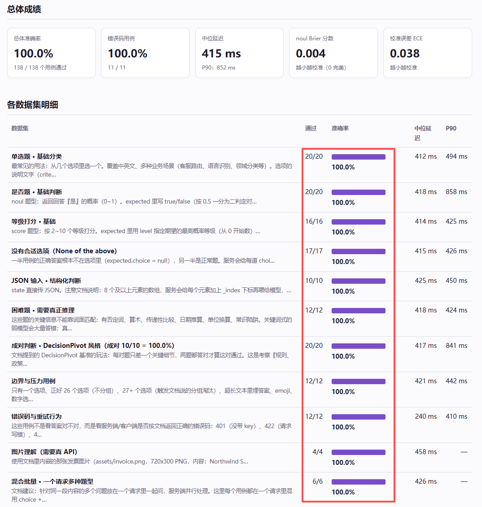Screen dimensions: 482x507
Task: Open the '困难题 • 需要真正推理' dataset title
Action: point(43,310)
